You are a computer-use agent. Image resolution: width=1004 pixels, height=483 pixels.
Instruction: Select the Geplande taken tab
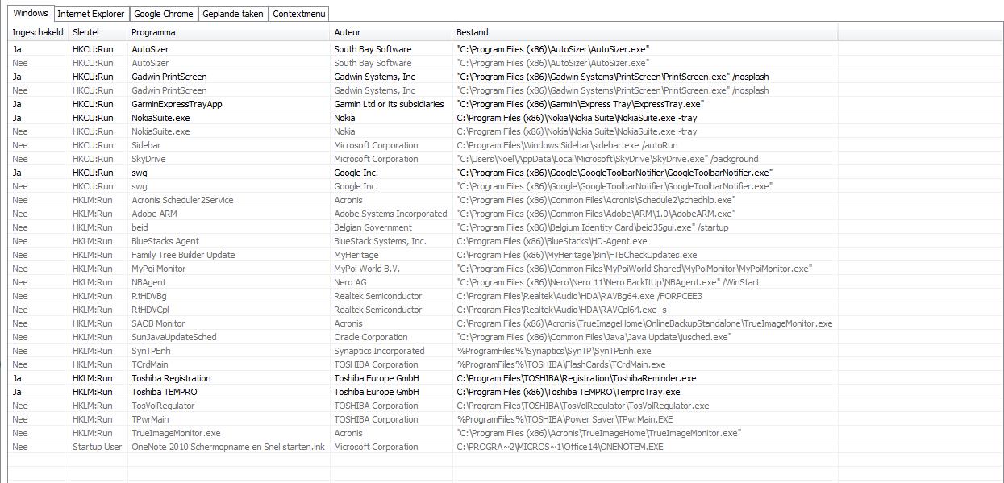[x=232, y=14]
